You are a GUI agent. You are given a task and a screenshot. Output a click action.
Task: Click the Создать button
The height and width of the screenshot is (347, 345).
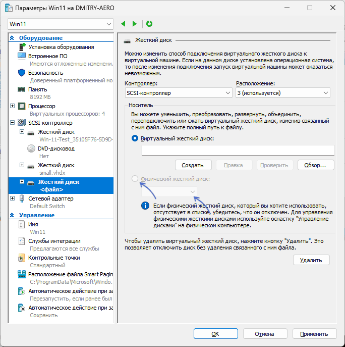click(193, 165)
